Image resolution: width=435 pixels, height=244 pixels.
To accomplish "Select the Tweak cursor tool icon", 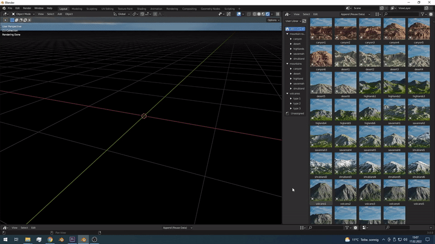I will 5,20.
